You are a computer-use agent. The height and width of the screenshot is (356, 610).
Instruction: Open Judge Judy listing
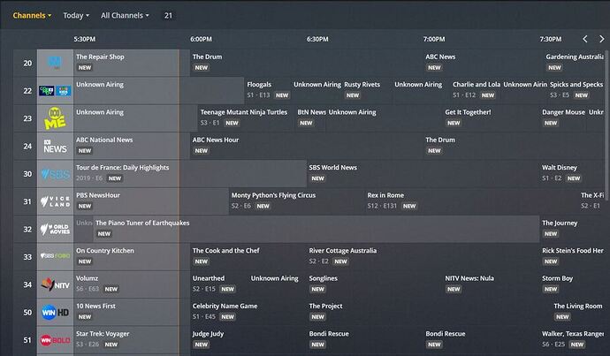click(x=248, y=340)
